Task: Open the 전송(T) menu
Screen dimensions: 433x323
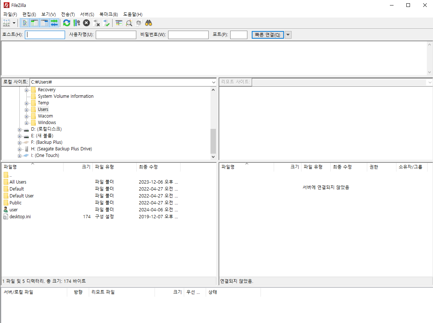Action: 68,14
